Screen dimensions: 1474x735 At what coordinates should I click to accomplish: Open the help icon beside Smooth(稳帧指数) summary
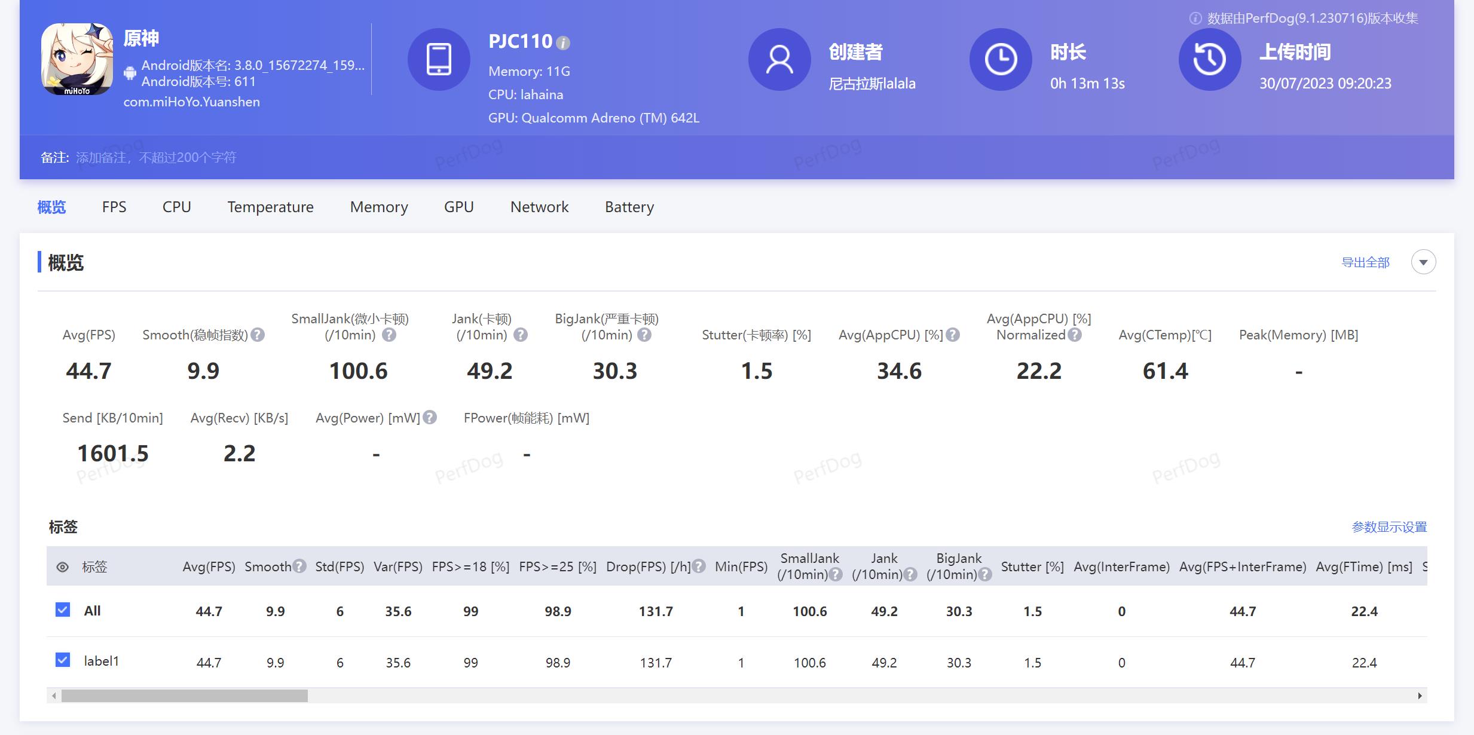click(258, 335)
